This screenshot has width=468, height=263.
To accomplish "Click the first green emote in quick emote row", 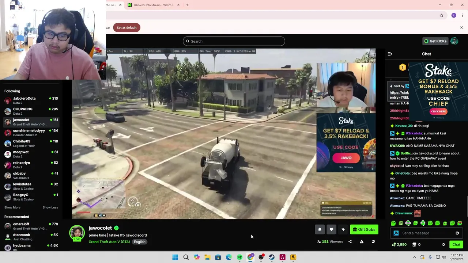I will click(393, 223).
